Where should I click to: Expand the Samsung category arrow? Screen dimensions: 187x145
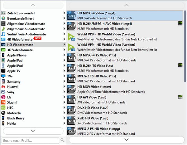click(x=65, y=81)
